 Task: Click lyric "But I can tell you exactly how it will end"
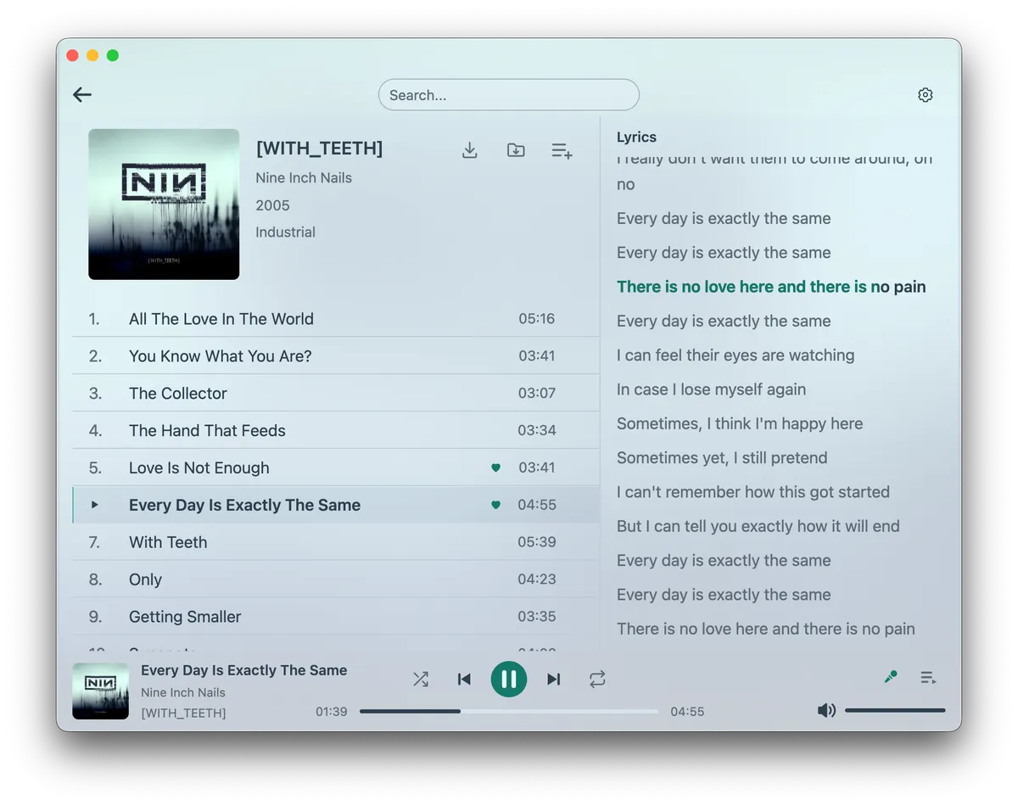[758, 526]
